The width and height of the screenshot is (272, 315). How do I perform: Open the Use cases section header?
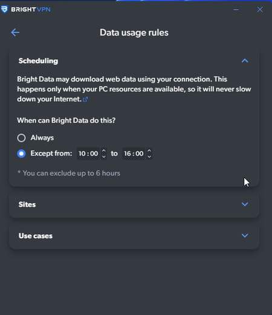coord(134,236)
